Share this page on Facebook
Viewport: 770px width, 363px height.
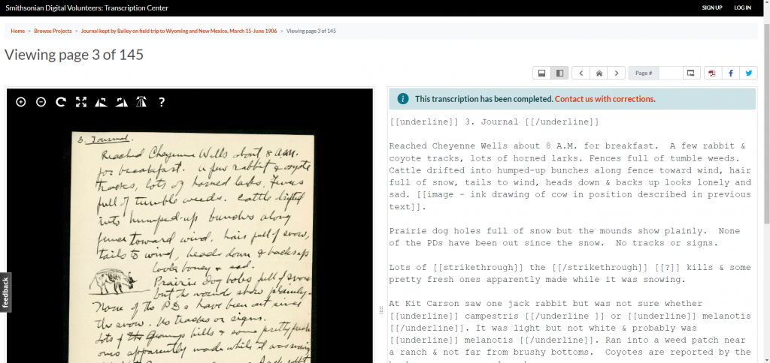point(731,73)
